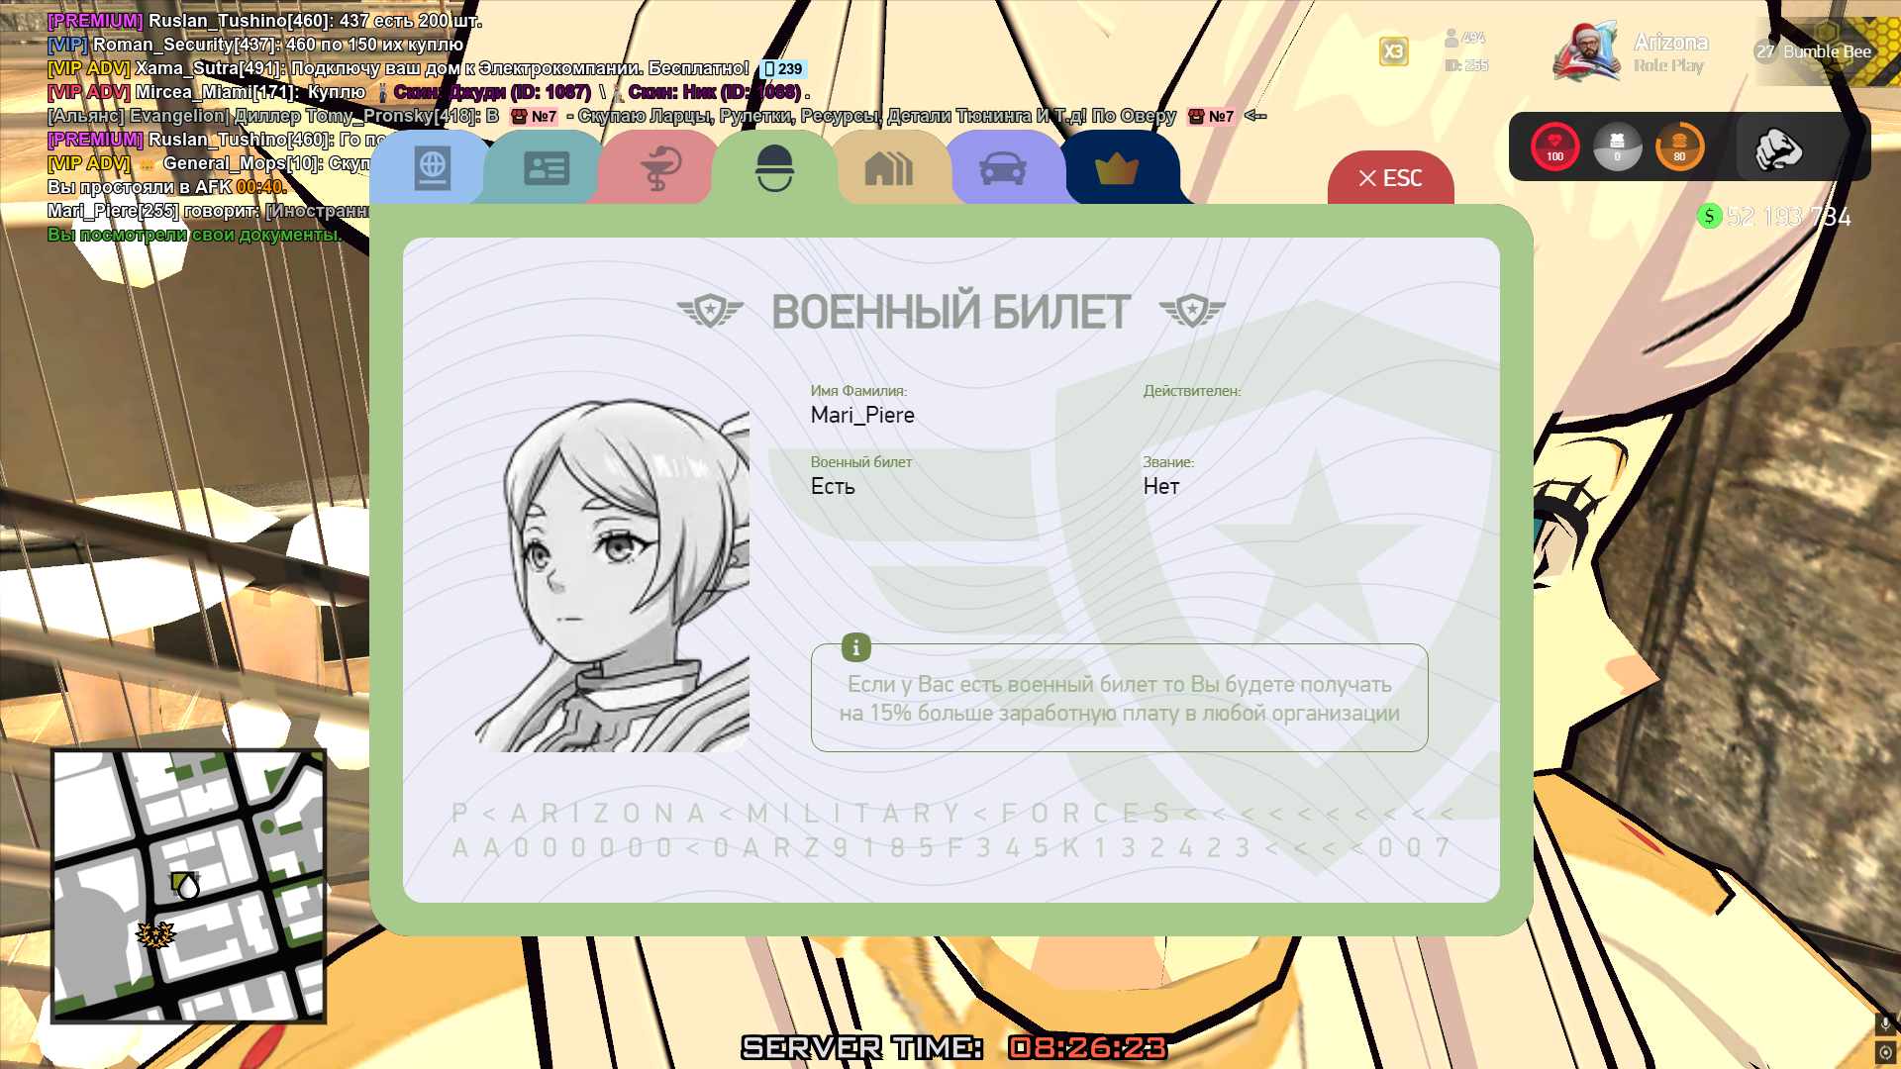Click the microphone icon at corner
1901x1069 pixels.
coord(1885,1022)
